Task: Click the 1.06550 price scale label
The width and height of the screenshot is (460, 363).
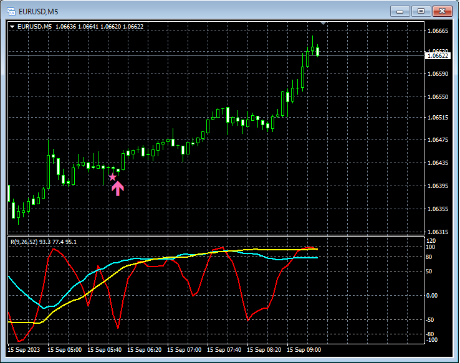Action: click(x=438, y=97)
